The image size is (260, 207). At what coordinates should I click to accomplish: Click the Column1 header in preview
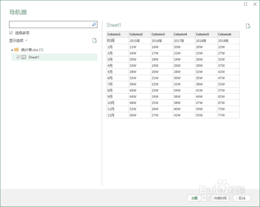tap(118, 34)
